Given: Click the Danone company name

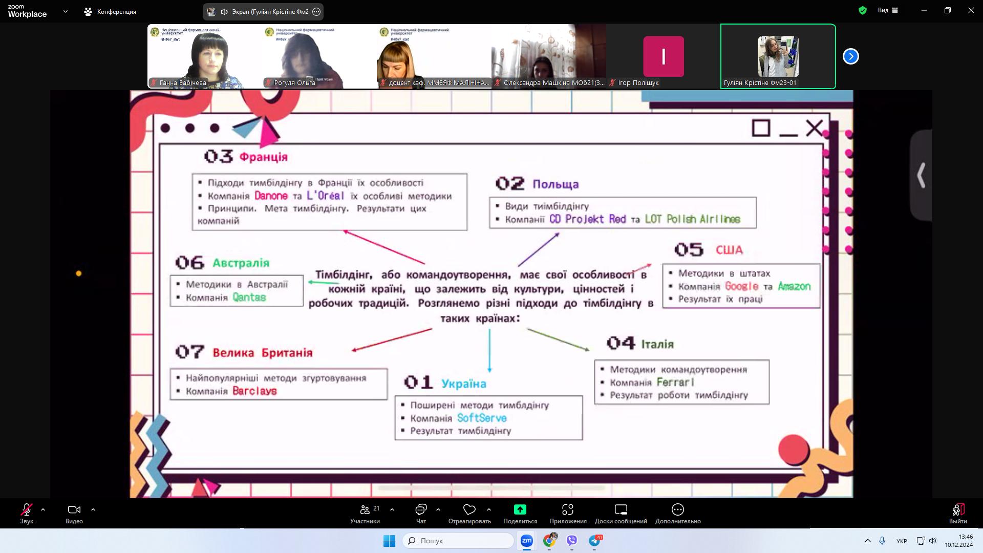Looking at the screenshot, I should click(271, 196).
